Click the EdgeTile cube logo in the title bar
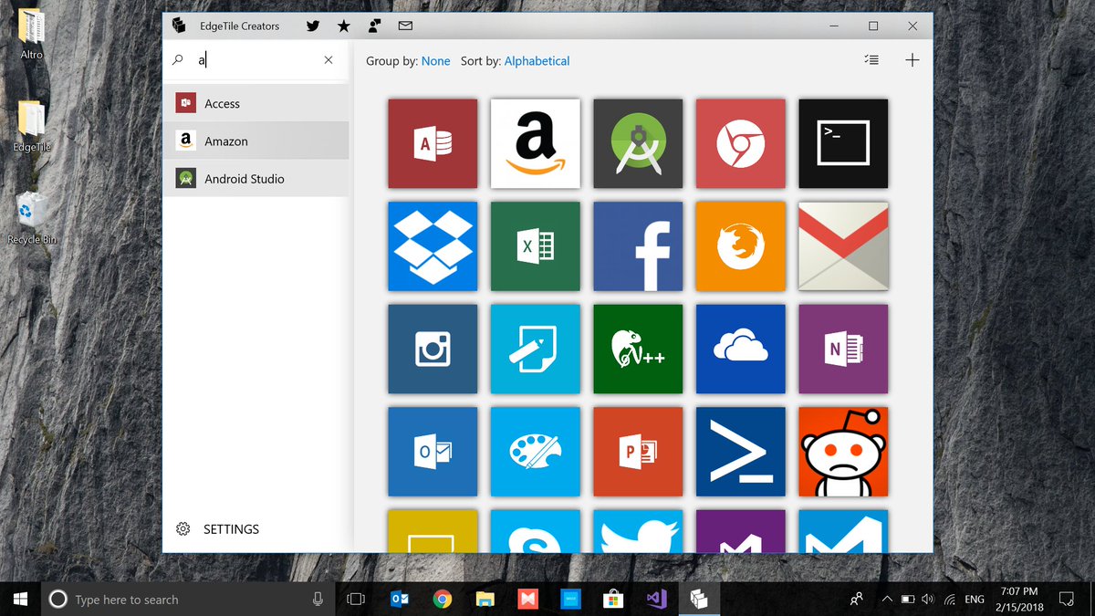This screenshot has width=1095, height=616. point(180,26)
